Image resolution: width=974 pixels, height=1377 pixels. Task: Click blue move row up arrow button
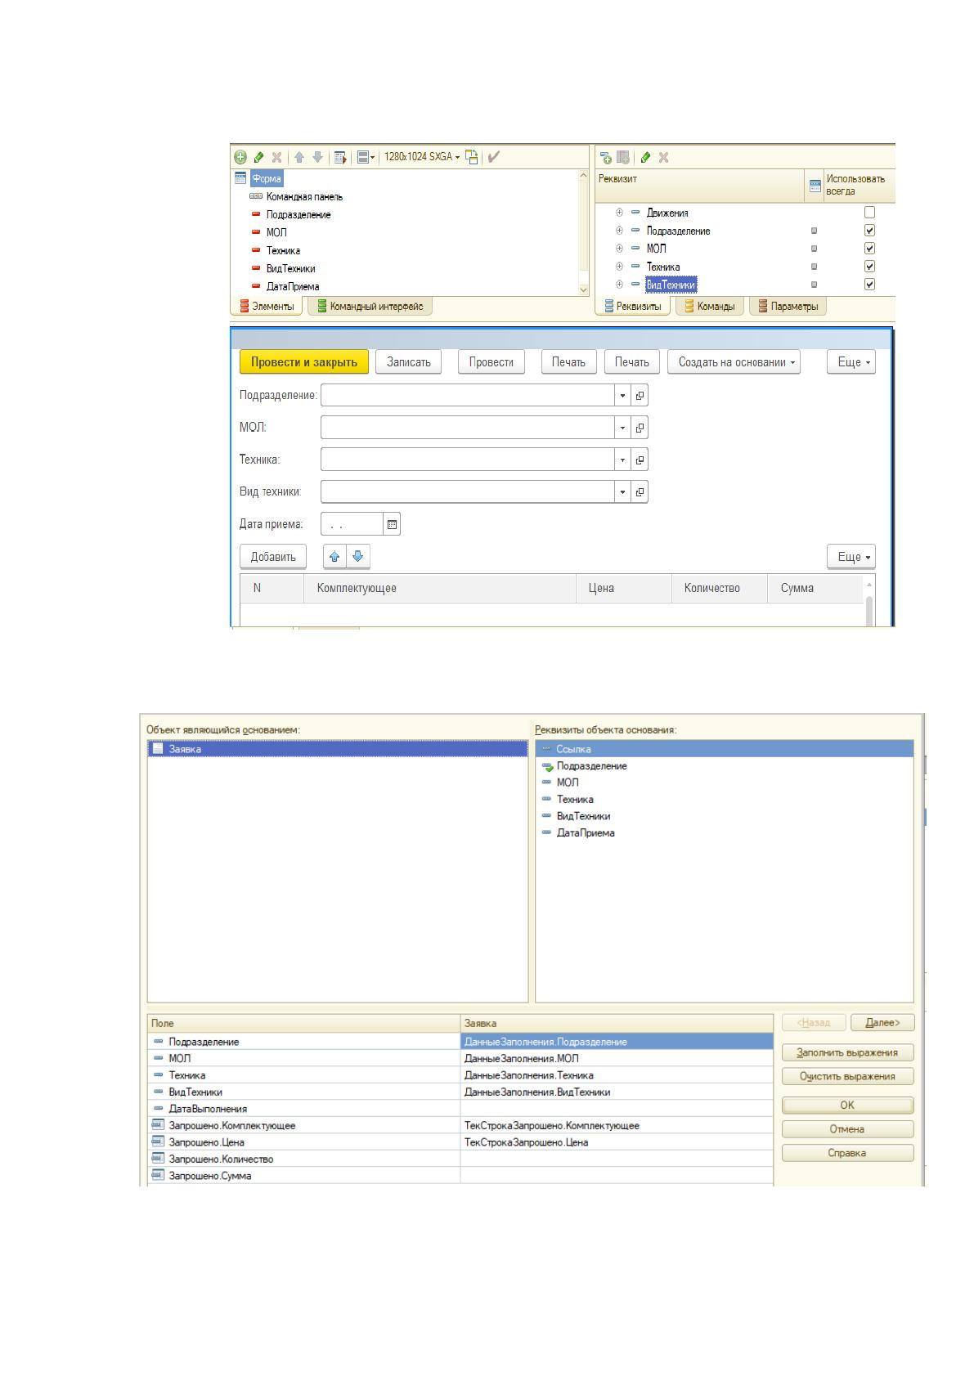[x=334, y=557]
